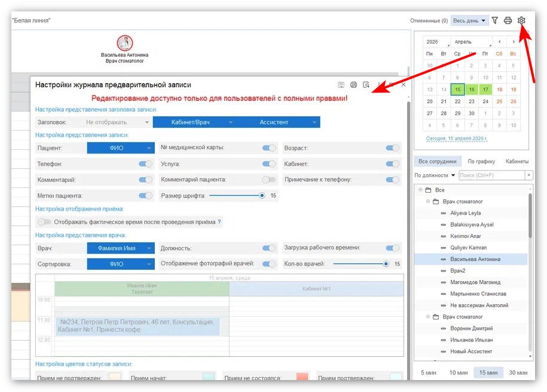Switch to По графику tab
This screenshot has height=392, width=547.
pyautogui.click(x=481, y=161)
